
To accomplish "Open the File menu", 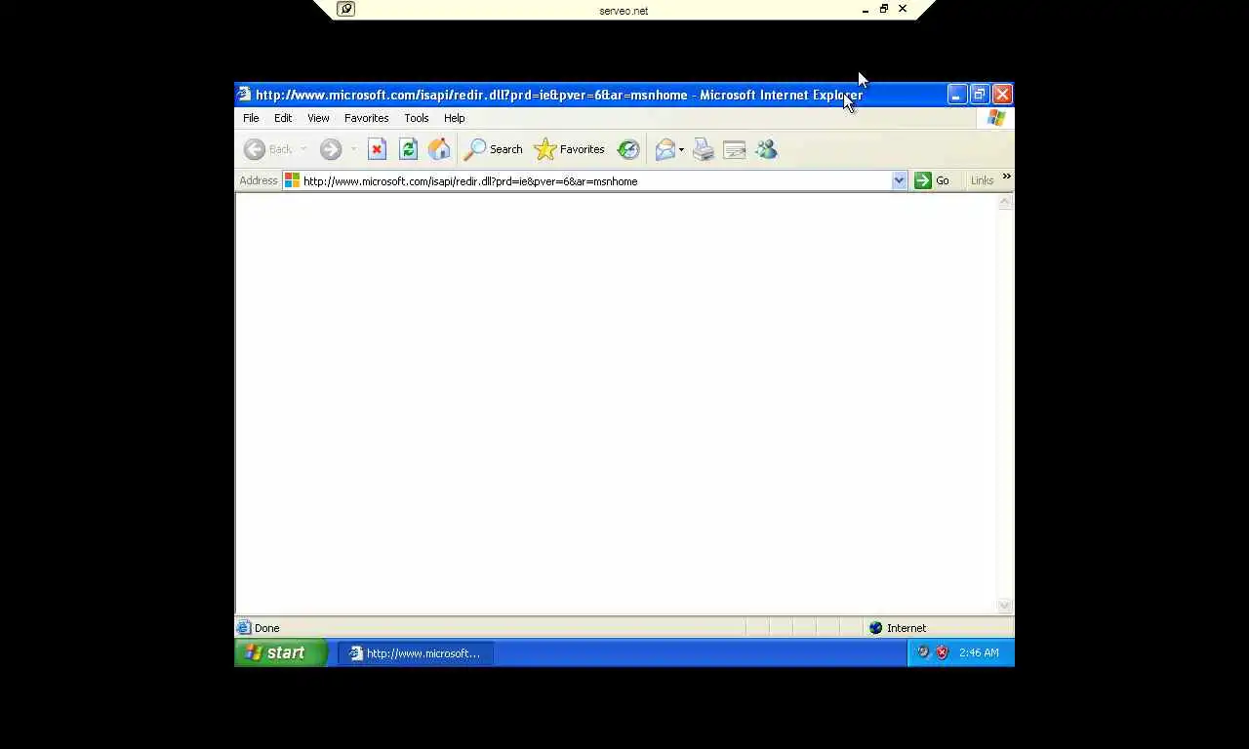I will pyautogui.click(x=251, y=118).
